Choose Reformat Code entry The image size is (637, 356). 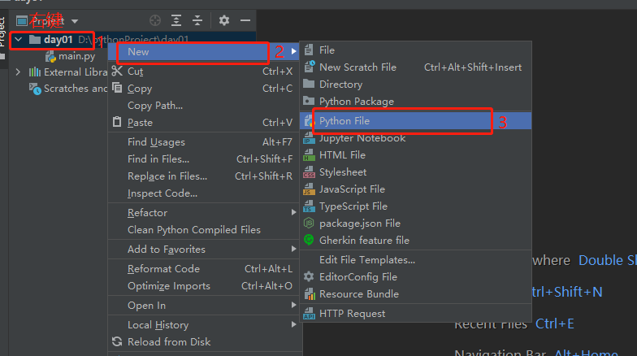click(203, 269)
